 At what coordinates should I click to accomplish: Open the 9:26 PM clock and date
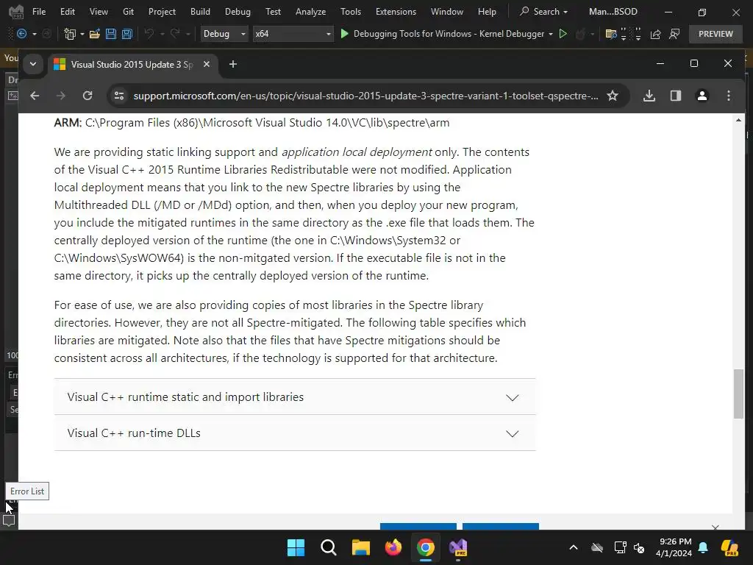(674, 547)
